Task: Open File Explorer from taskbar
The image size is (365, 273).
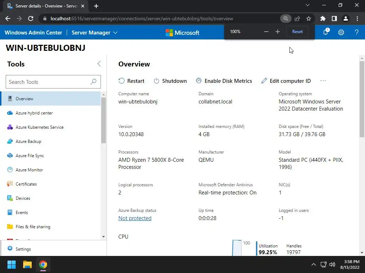Action: [27, 264]
